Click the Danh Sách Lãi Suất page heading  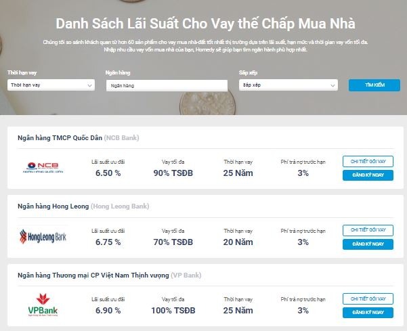[x=205, y=24]
